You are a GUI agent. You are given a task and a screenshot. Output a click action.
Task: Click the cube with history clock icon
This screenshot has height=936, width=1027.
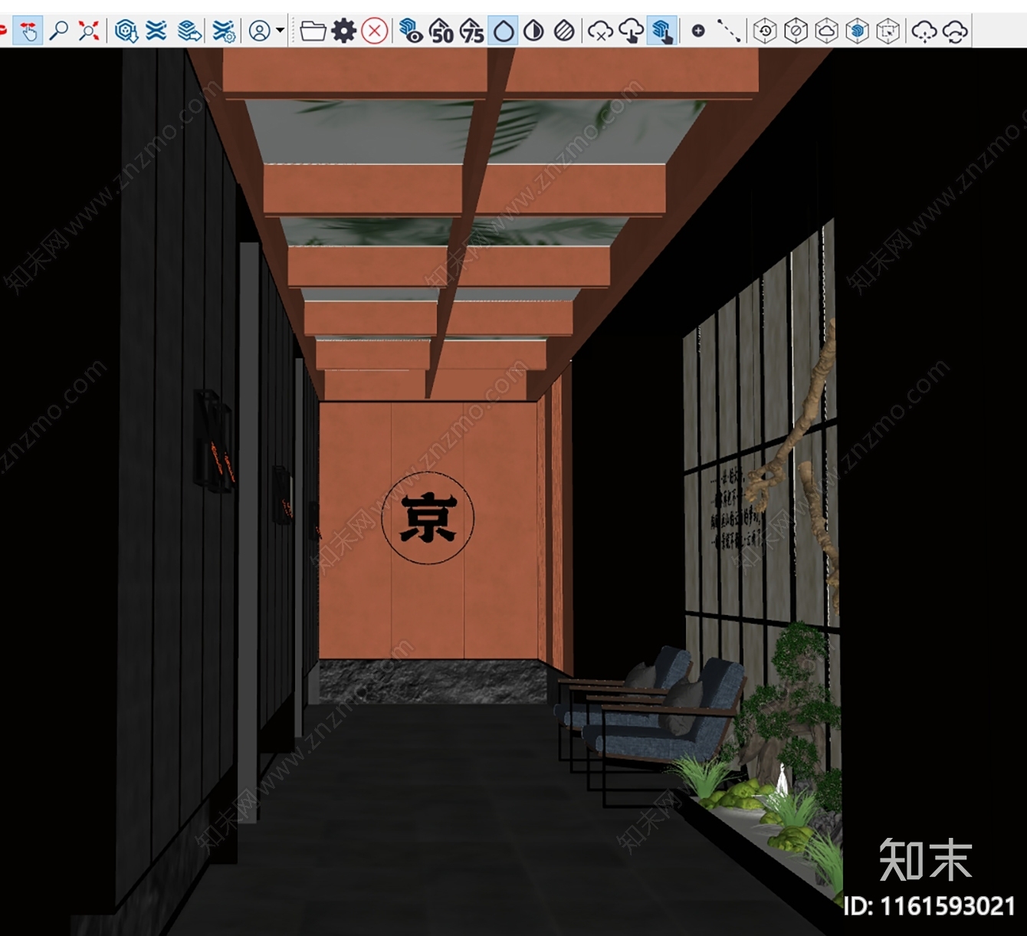765,31
